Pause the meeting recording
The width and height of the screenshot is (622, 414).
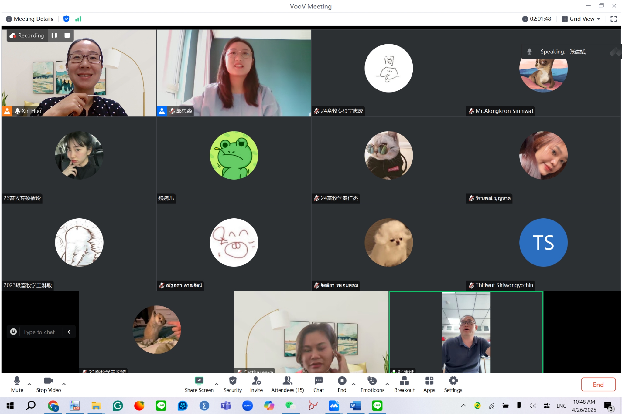pyautogui.click(x=54, y=35)
